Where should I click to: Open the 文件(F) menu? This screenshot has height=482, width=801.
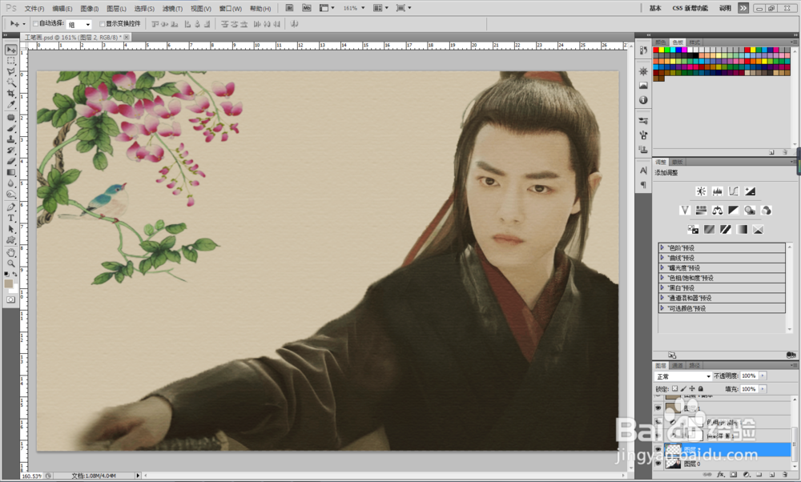(34, 9)
